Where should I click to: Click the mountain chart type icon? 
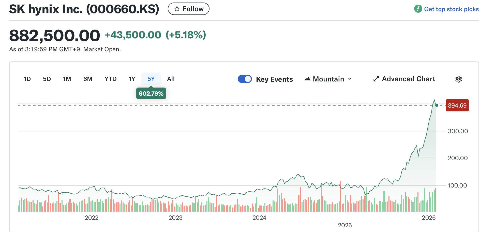point(308,79)
